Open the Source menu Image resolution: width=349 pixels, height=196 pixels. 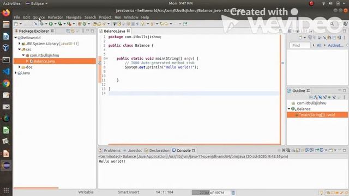pyautogui.click(x=39, y=17)
